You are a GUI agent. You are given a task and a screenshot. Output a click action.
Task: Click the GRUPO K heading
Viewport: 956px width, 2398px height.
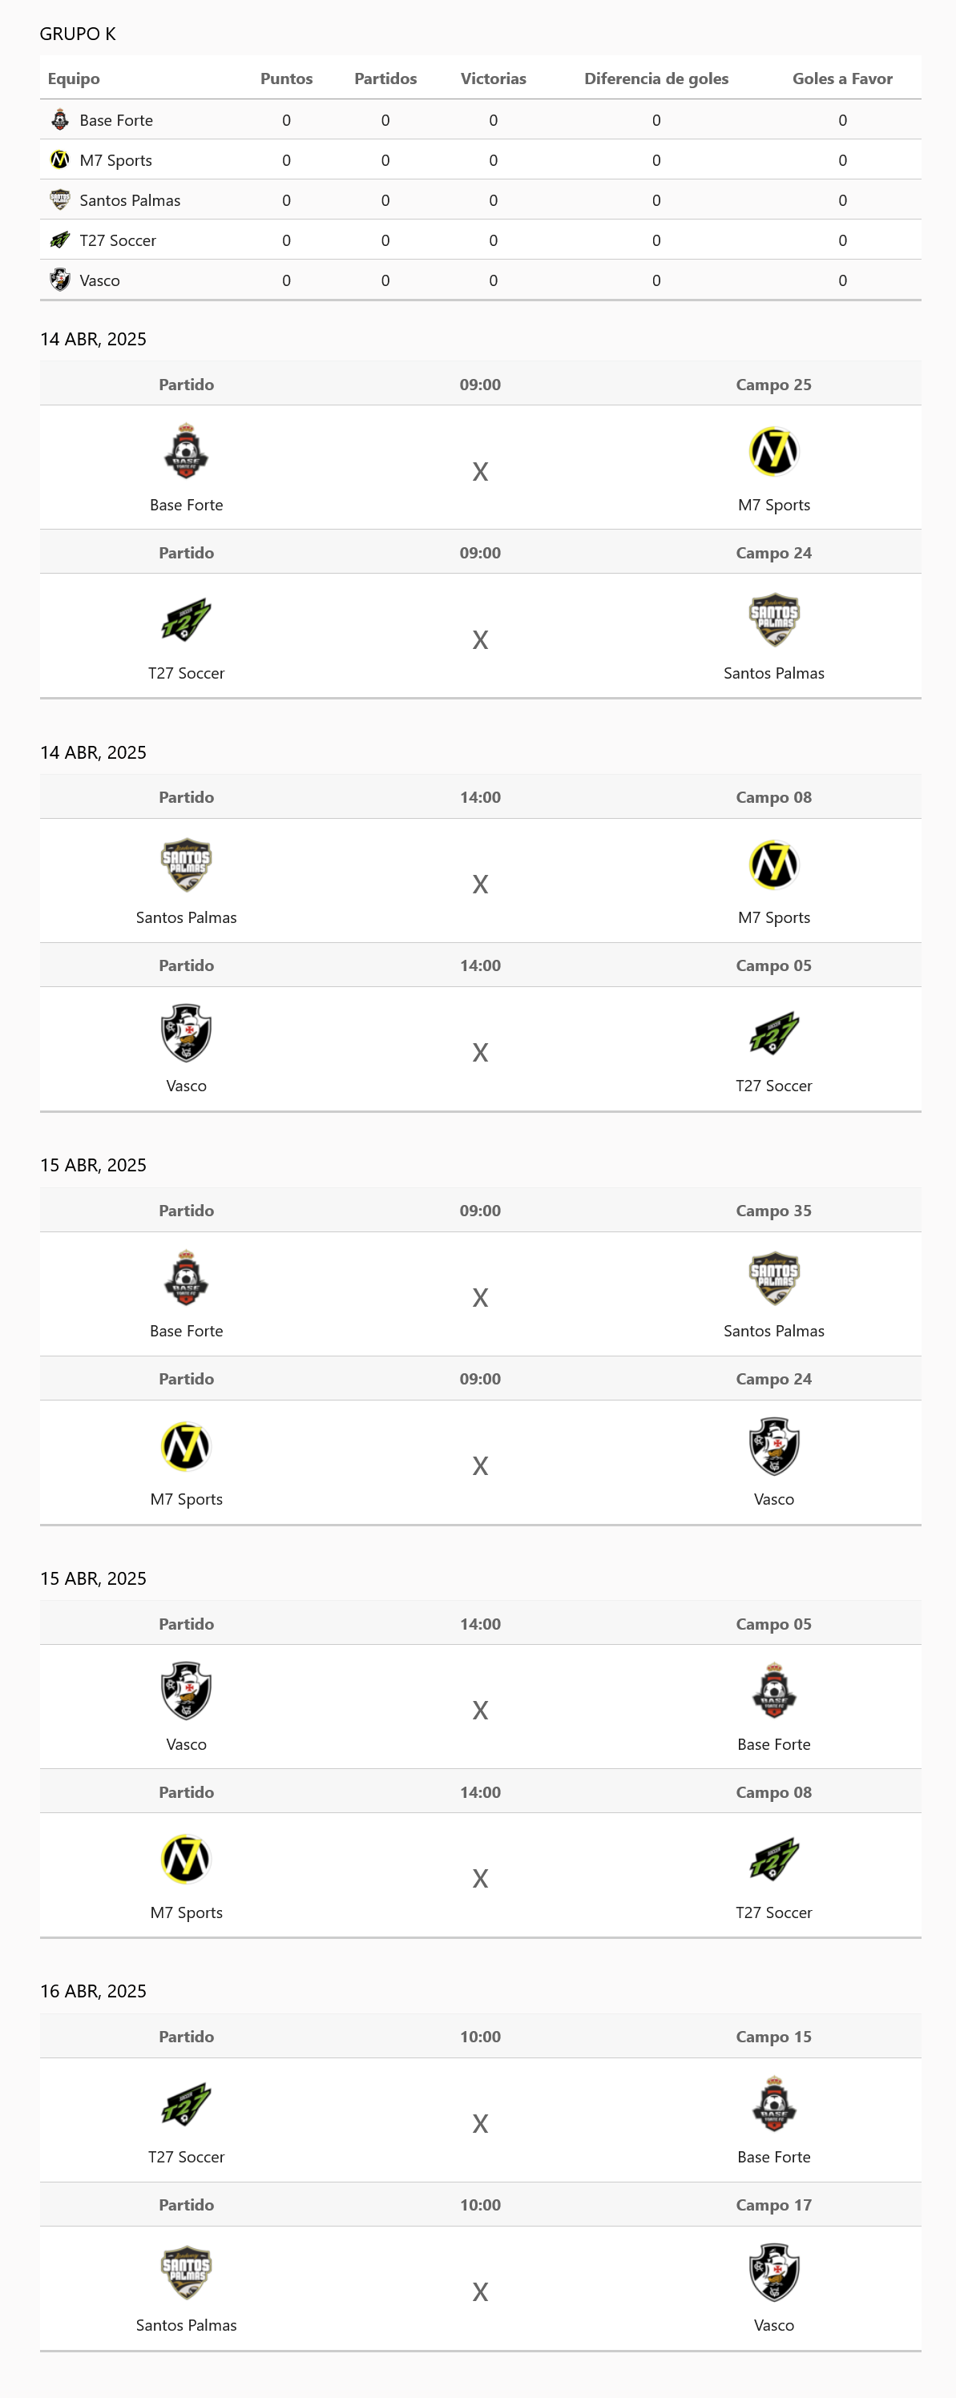(77, 34)
